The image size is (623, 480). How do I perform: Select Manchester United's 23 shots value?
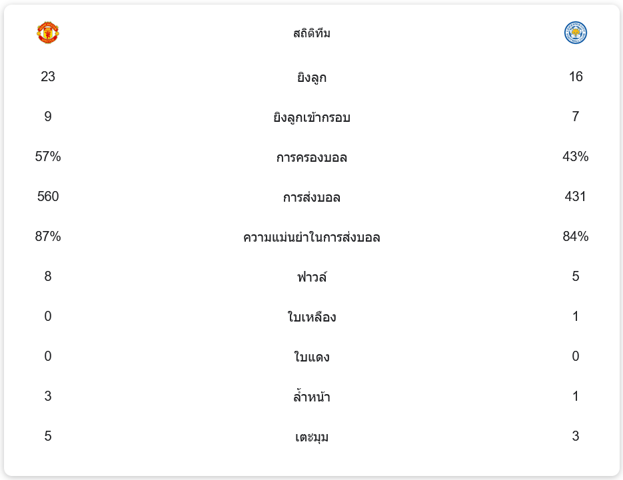coord(48,77)
